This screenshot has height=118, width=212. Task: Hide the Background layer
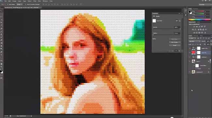190,72
